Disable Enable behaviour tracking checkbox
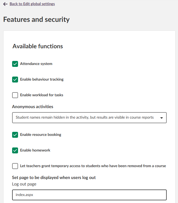The image size is (178, 203). pyautogui.click(x=15, y=80)
